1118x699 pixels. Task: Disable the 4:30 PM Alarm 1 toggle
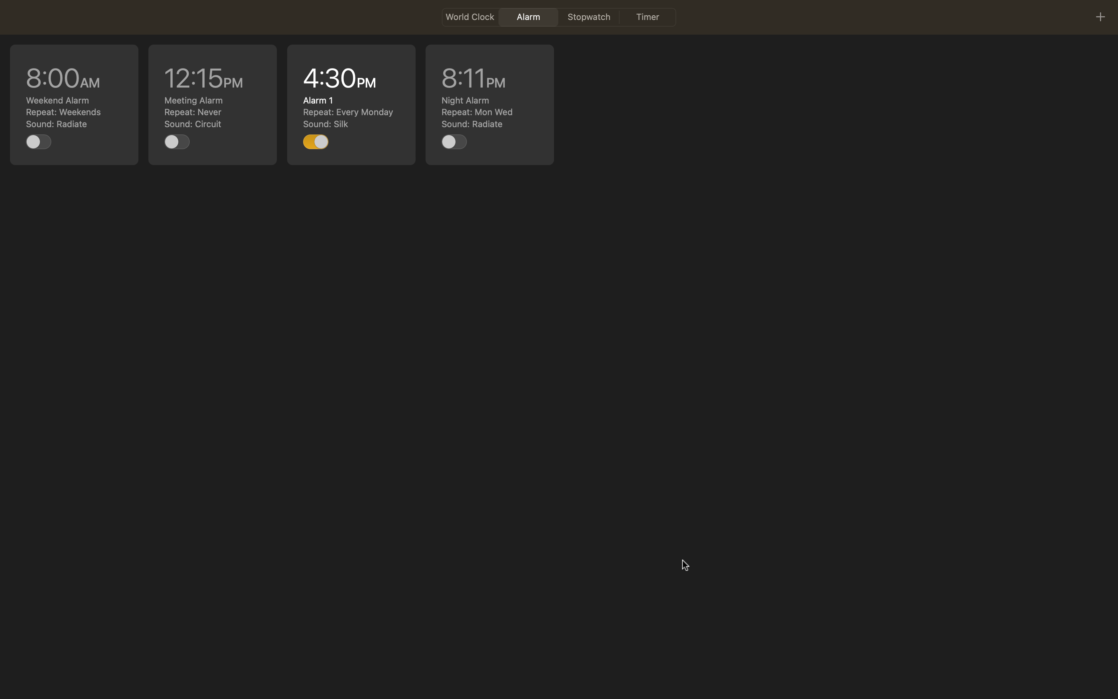click(x=315, y=141)
